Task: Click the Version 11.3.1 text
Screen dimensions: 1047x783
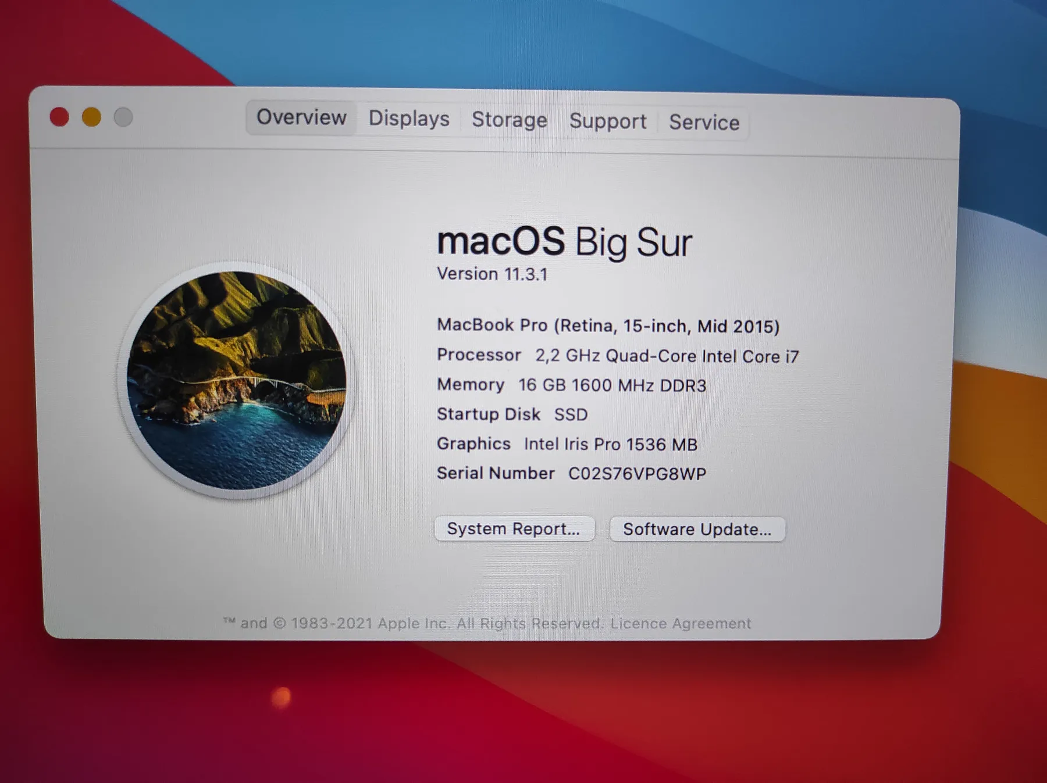Action: 492,274
